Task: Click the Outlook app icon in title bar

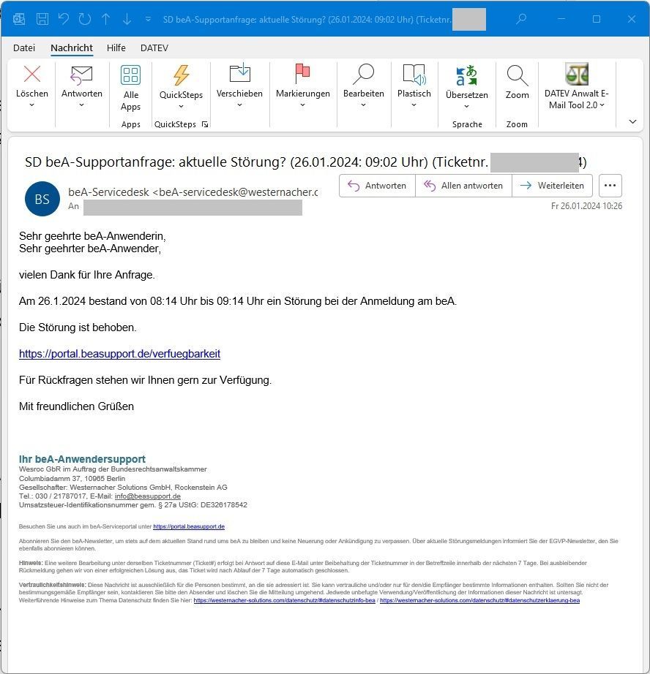Action: click(19, 19)
